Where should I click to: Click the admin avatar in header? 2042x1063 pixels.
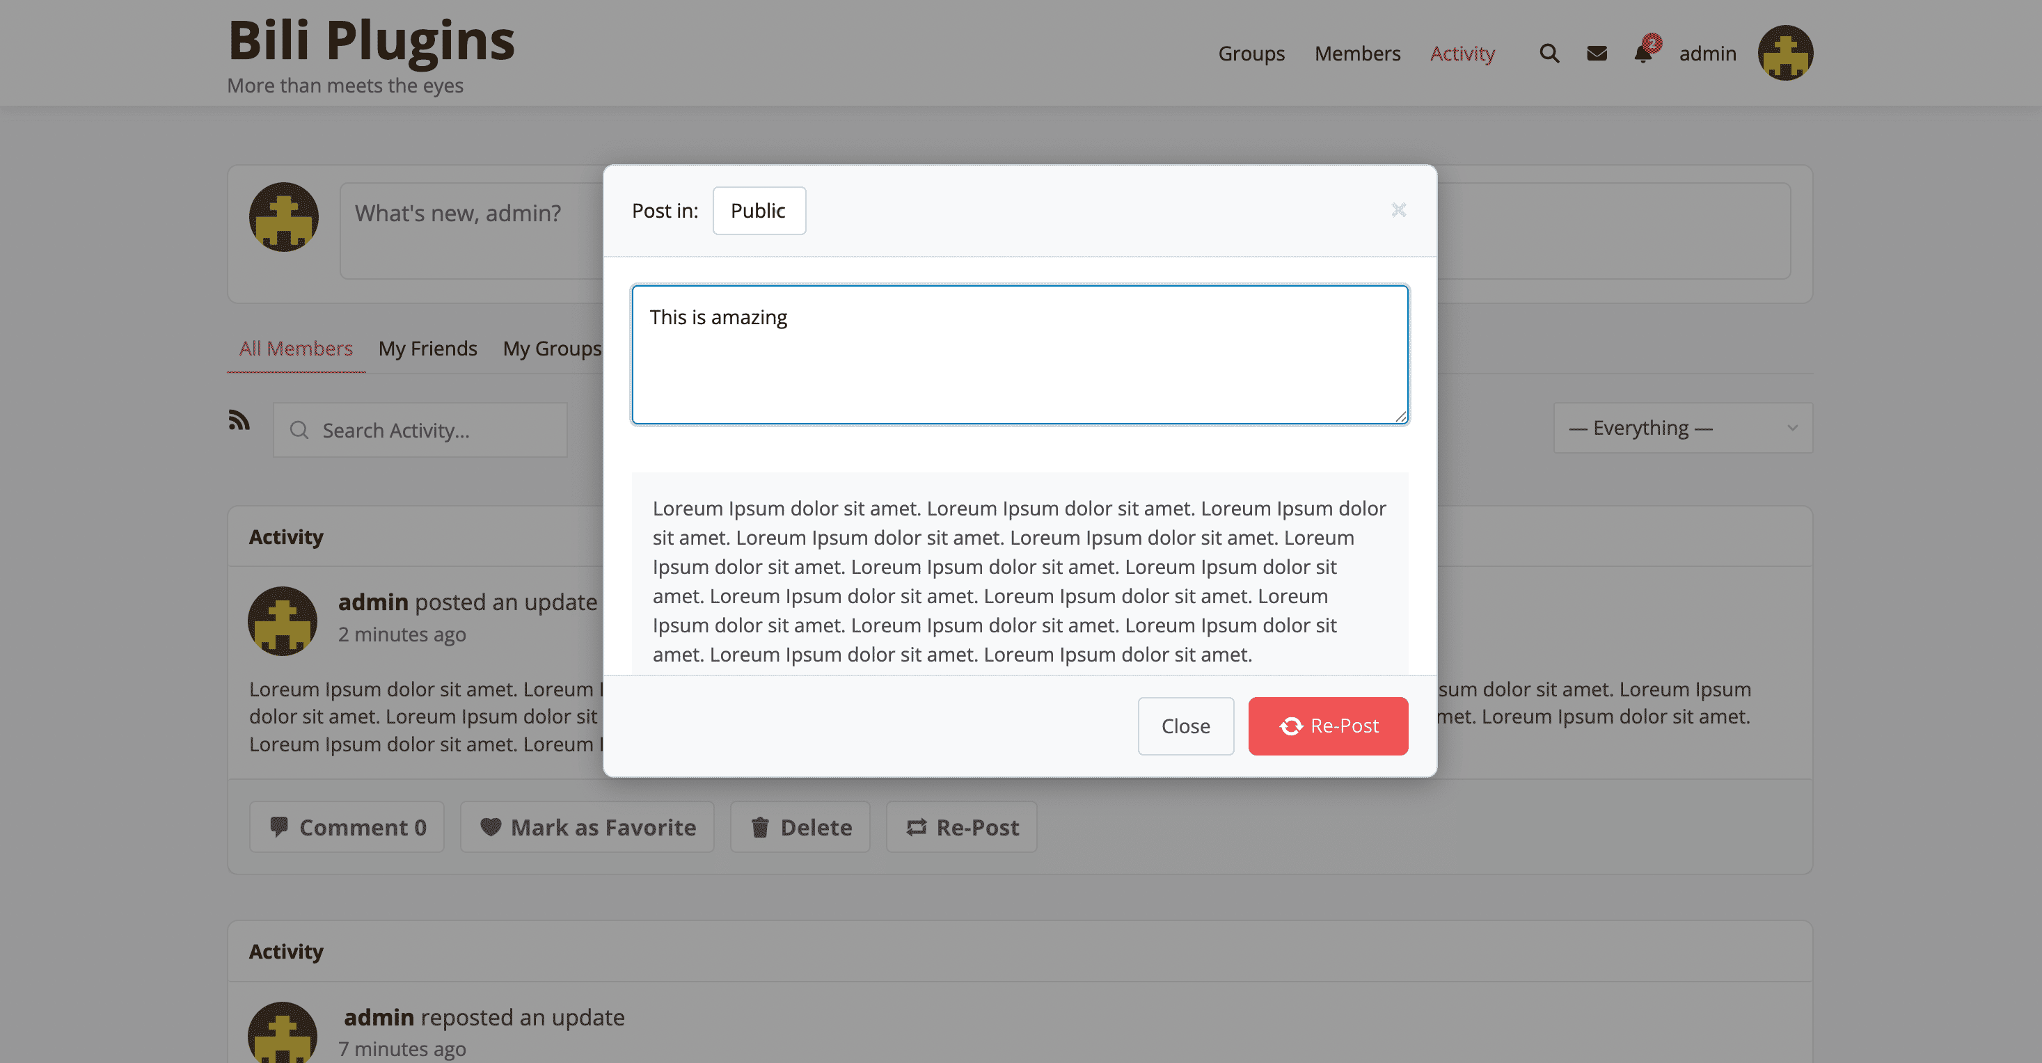[1785, 53]
